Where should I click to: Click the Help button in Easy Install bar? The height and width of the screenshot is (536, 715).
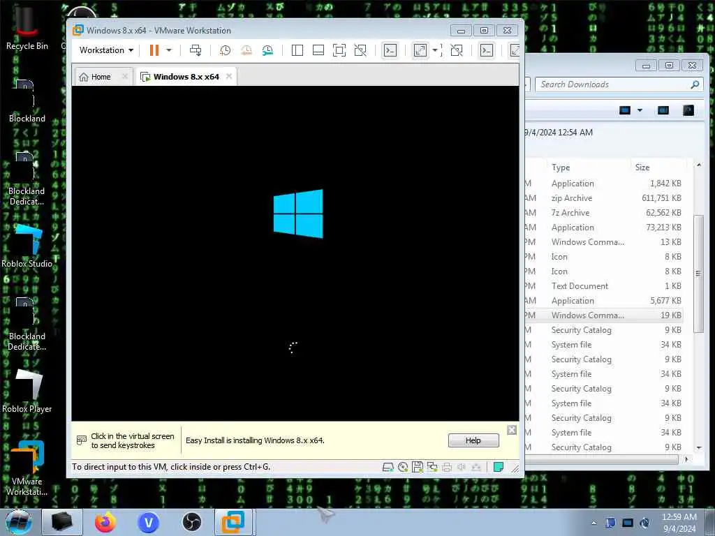pyautogui.click(x=473, y=440)
